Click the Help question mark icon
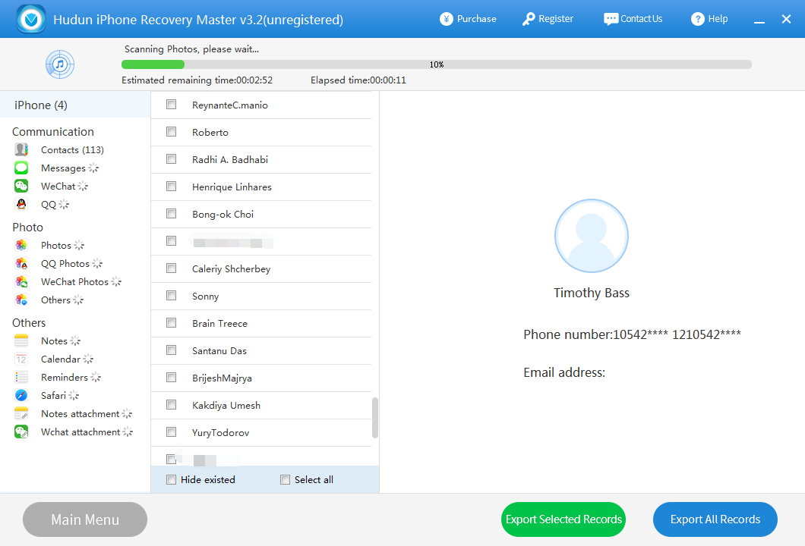This screenshot has width=805, height=546. click(698, 19)
